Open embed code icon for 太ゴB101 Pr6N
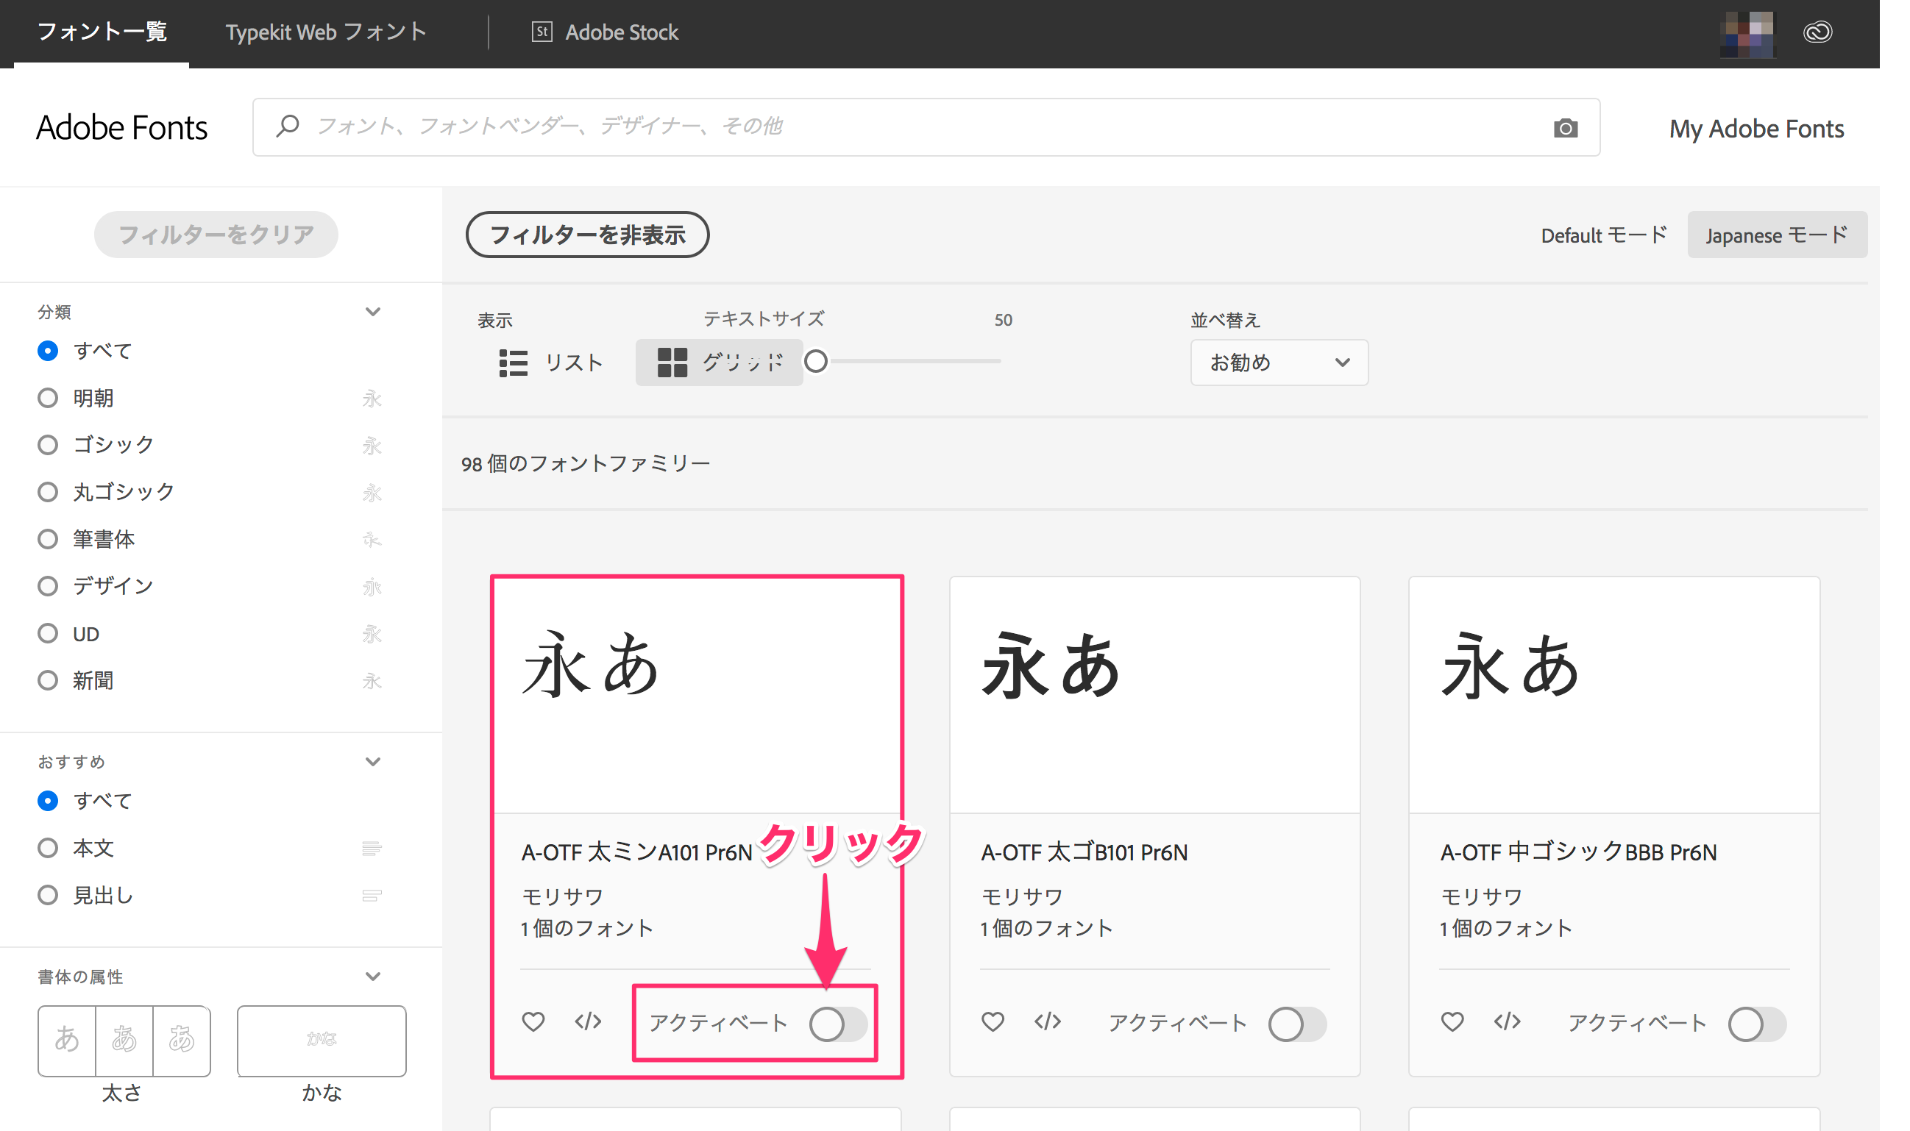The height and width of the screenshot is (1131, 1910). [x=1047, y=1021]
